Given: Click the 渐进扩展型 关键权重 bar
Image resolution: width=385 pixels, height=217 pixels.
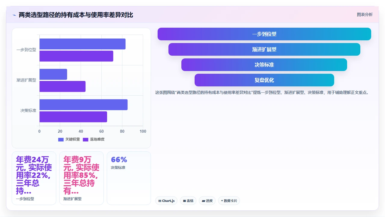Looking at the screenshot, I should pyautogui.click(x=53, y=74).
